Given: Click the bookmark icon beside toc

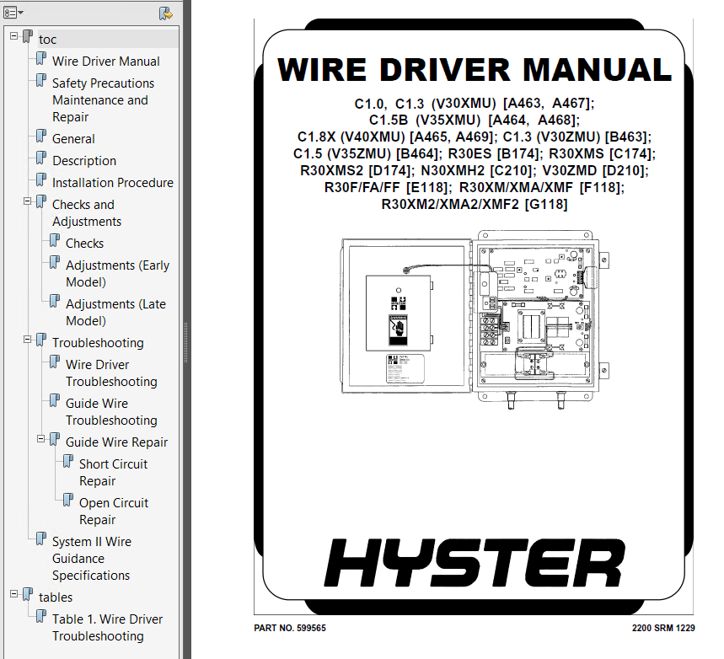Looking at the screenshot, I should click(28, 37).
